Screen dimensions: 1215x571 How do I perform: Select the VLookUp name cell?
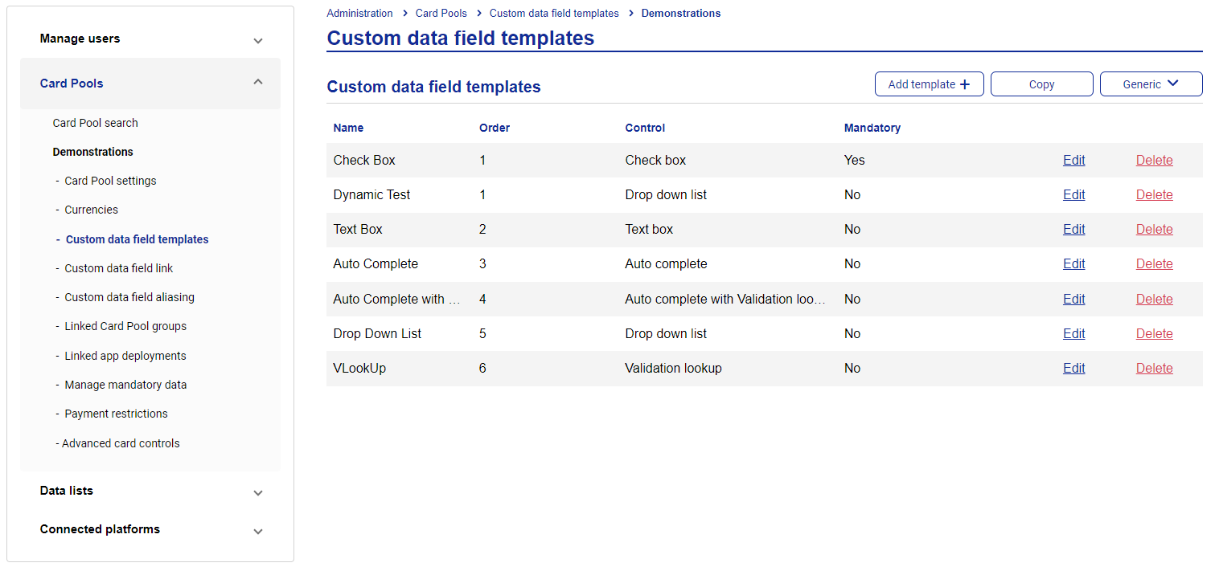click(359, 368)
